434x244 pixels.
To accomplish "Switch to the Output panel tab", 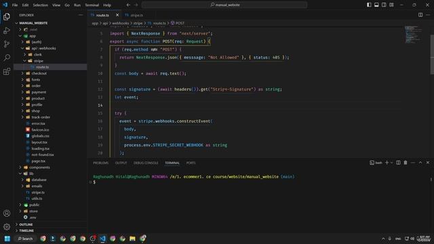I will point(121,163).
